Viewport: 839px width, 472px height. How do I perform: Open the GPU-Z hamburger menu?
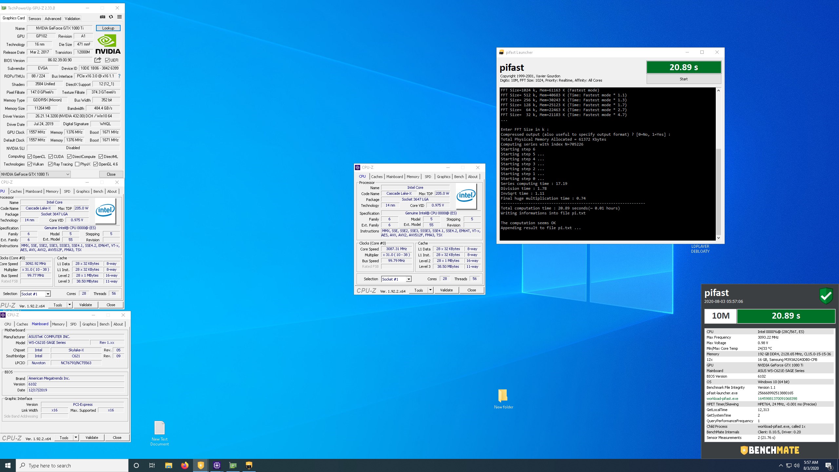[x=120, y=17]
